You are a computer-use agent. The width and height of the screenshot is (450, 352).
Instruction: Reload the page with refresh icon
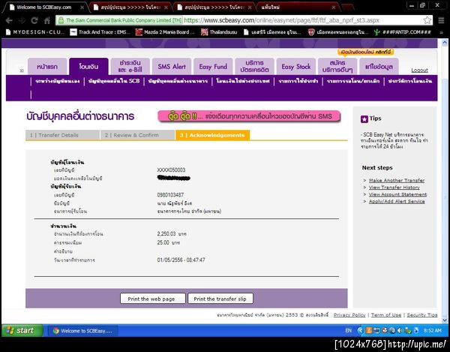pos(34,20)
